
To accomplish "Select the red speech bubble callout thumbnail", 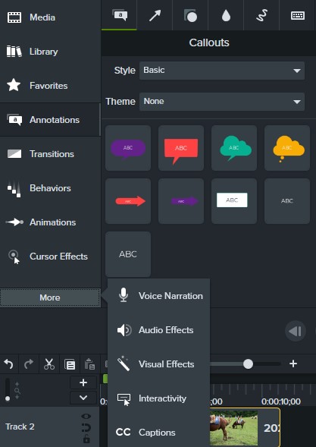I will click(181, 148).
